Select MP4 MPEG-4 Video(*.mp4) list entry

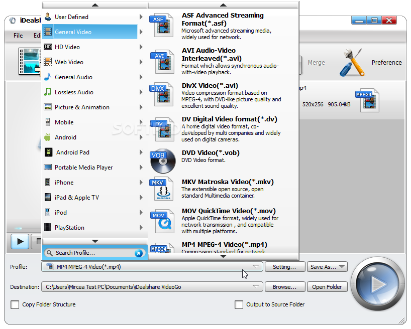(223, 247)
